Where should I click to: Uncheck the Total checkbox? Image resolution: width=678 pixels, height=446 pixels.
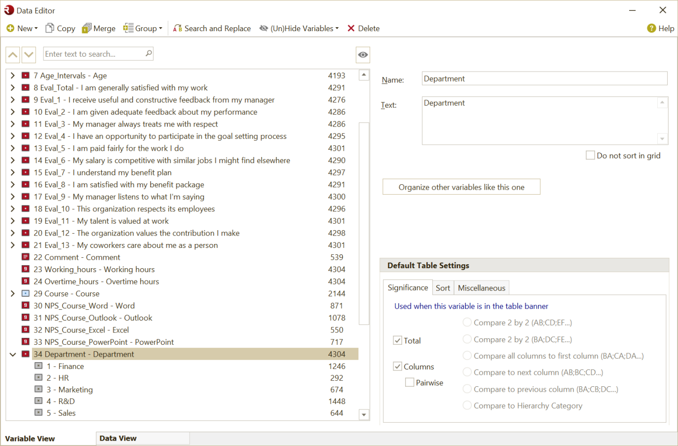point(398,340)
